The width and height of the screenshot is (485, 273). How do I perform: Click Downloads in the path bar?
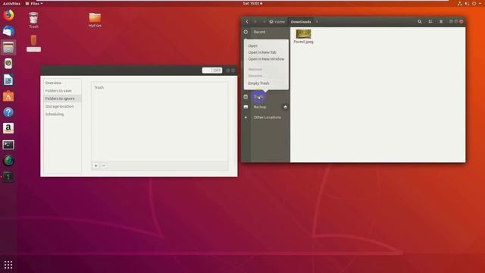(301, 22)
